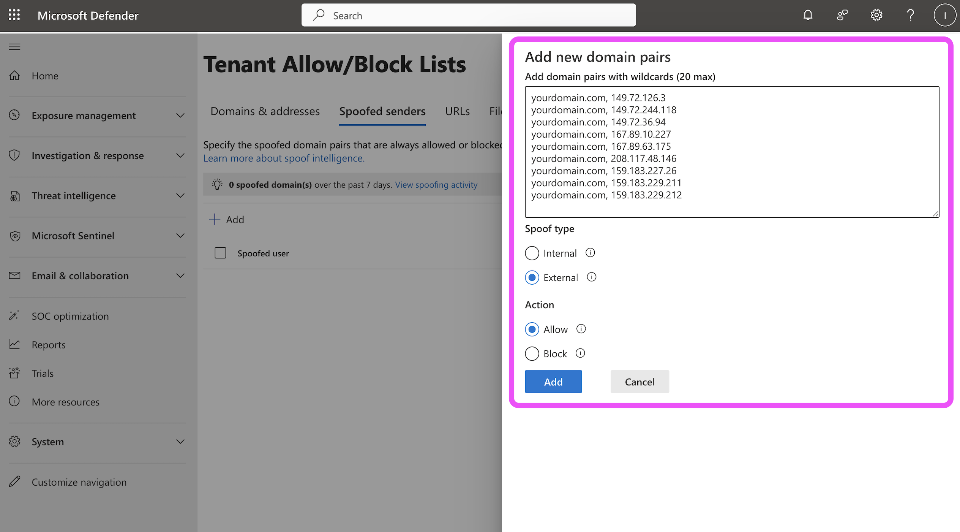
Task: Click inside the domain pairs textarea
Action: pyautogui.click(x=732, y=152)
